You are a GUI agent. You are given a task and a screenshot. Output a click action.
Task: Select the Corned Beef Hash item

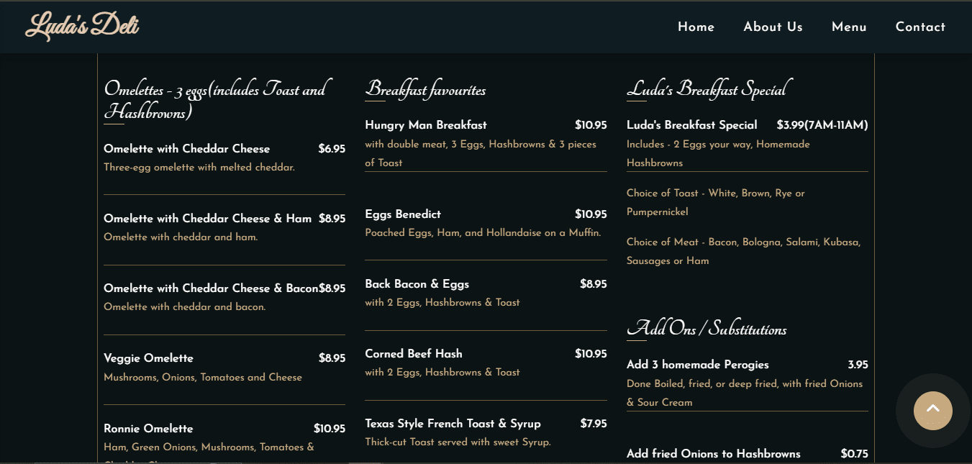414,354
